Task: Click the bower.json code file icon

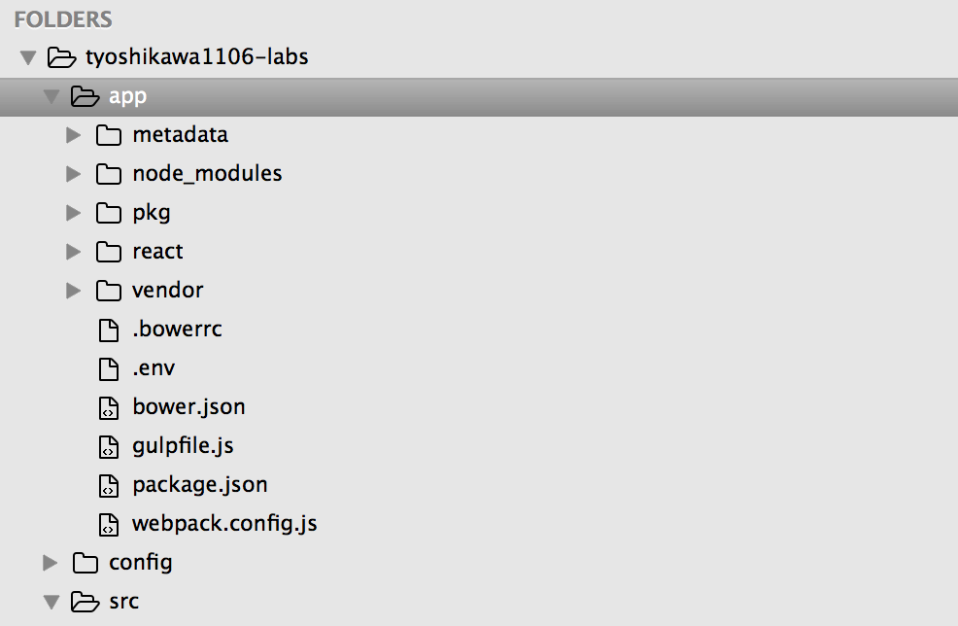Action: coord(109,407)
